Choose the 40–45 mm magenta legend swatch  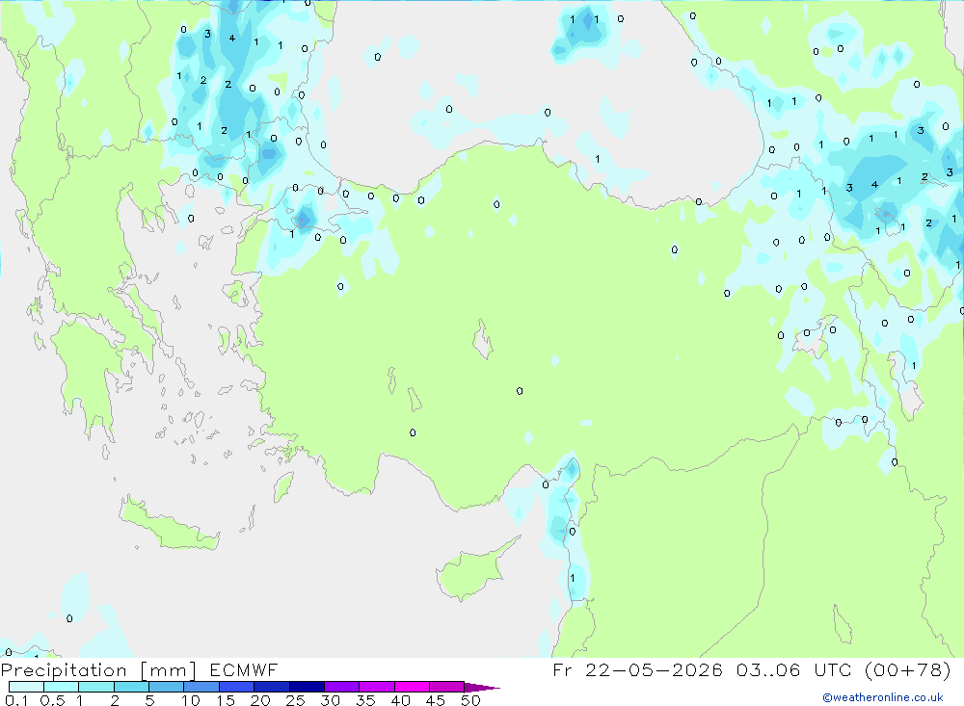click(412, 687)
